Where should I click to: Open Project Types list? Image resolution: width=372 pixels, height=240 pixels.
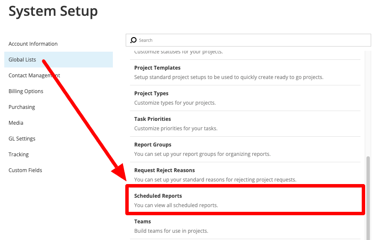(x=245, y=98)
